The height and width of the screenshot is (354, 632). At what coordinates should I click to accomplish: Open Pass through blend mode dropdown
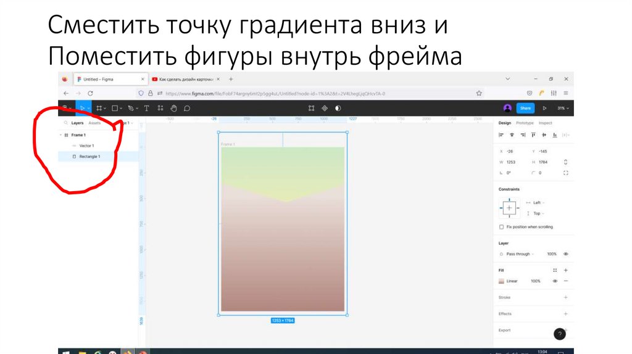pyautogui.click(x=520, y=254)
